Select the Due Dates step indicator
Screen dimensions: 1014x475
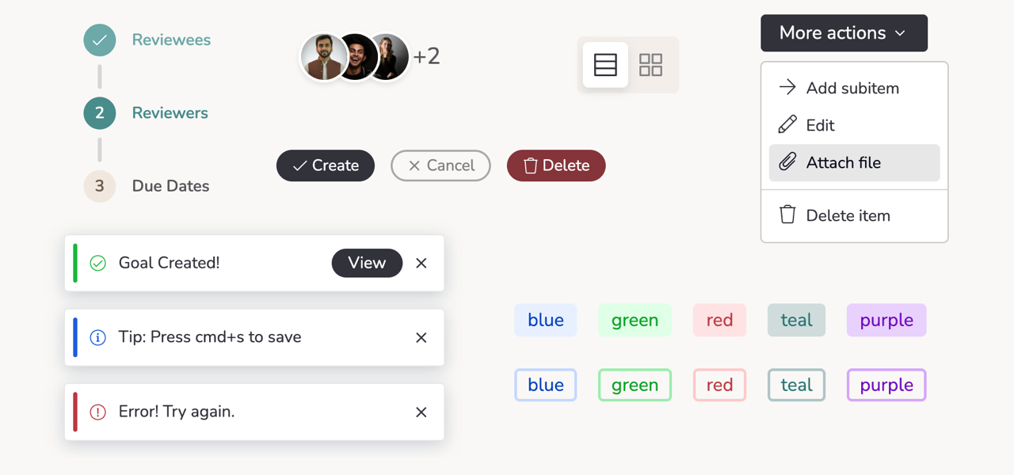99,186
